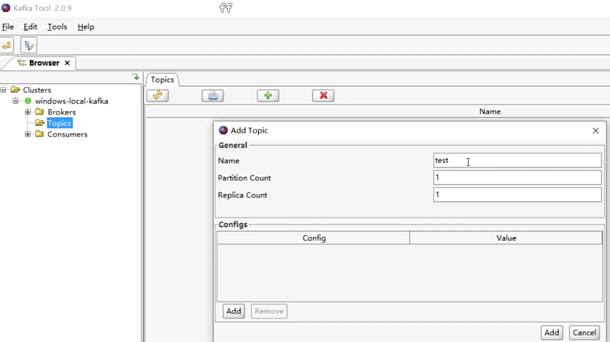
Task: Click the Configs section title
Action: pos(233,225)
